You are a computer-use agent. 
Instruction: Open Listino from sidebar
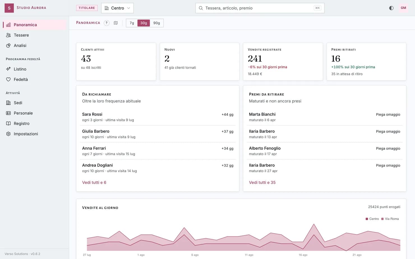pos(34,69)
